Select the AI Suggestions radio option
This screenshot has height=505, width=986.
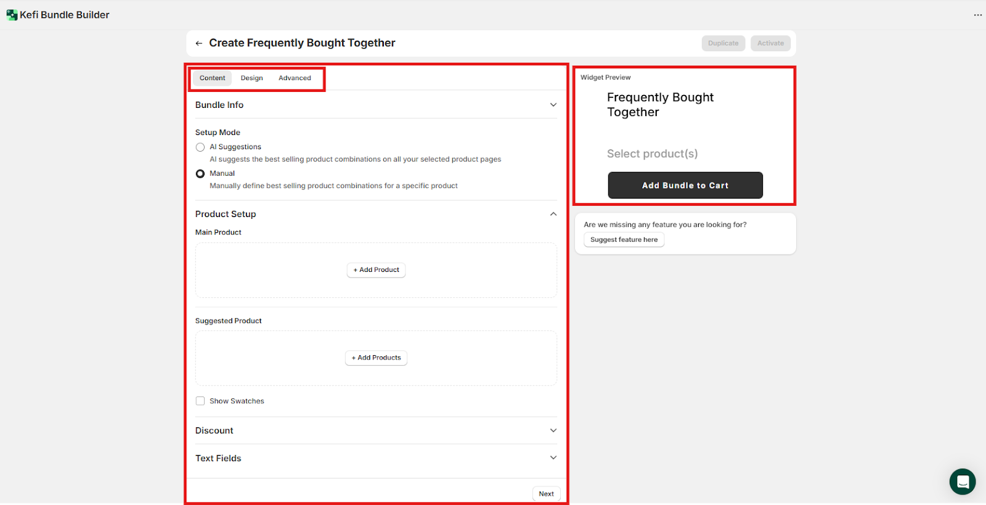click(x=200, y=147)
